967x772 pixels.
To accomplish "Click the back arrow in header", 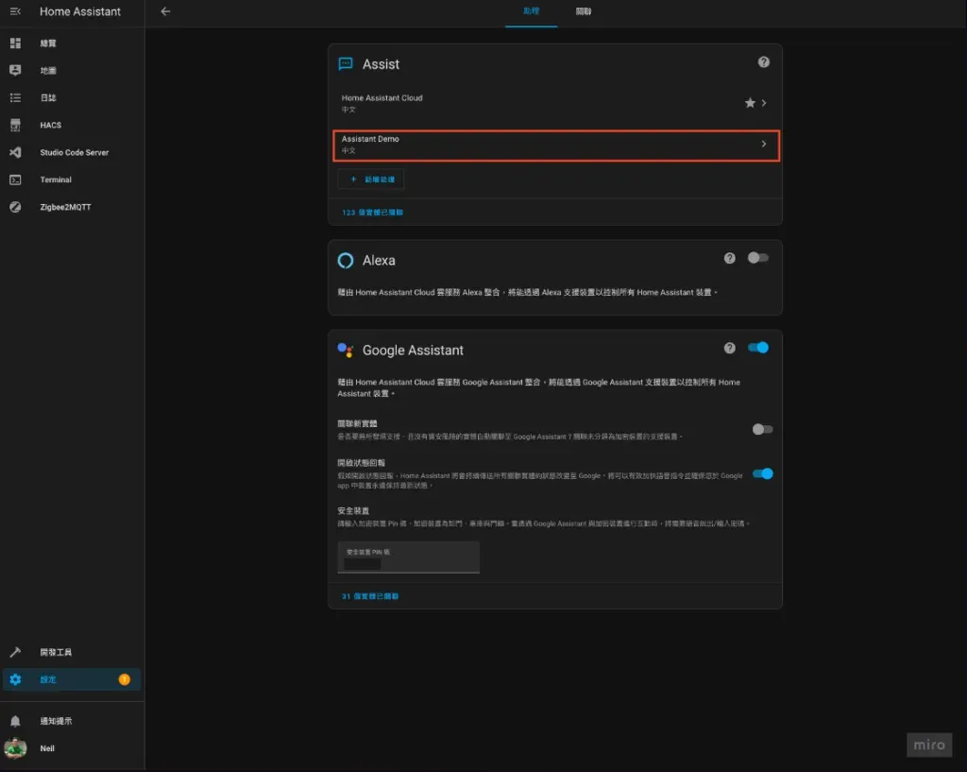I will pyautogui.click(x=166, y=11).
